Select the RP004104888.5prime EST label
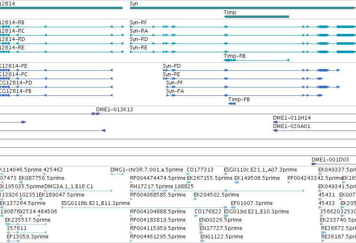This screenshot has height=243, width=356. 158,212
